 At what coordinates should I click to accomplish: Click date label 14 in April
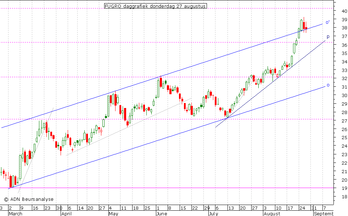[81, 208]
